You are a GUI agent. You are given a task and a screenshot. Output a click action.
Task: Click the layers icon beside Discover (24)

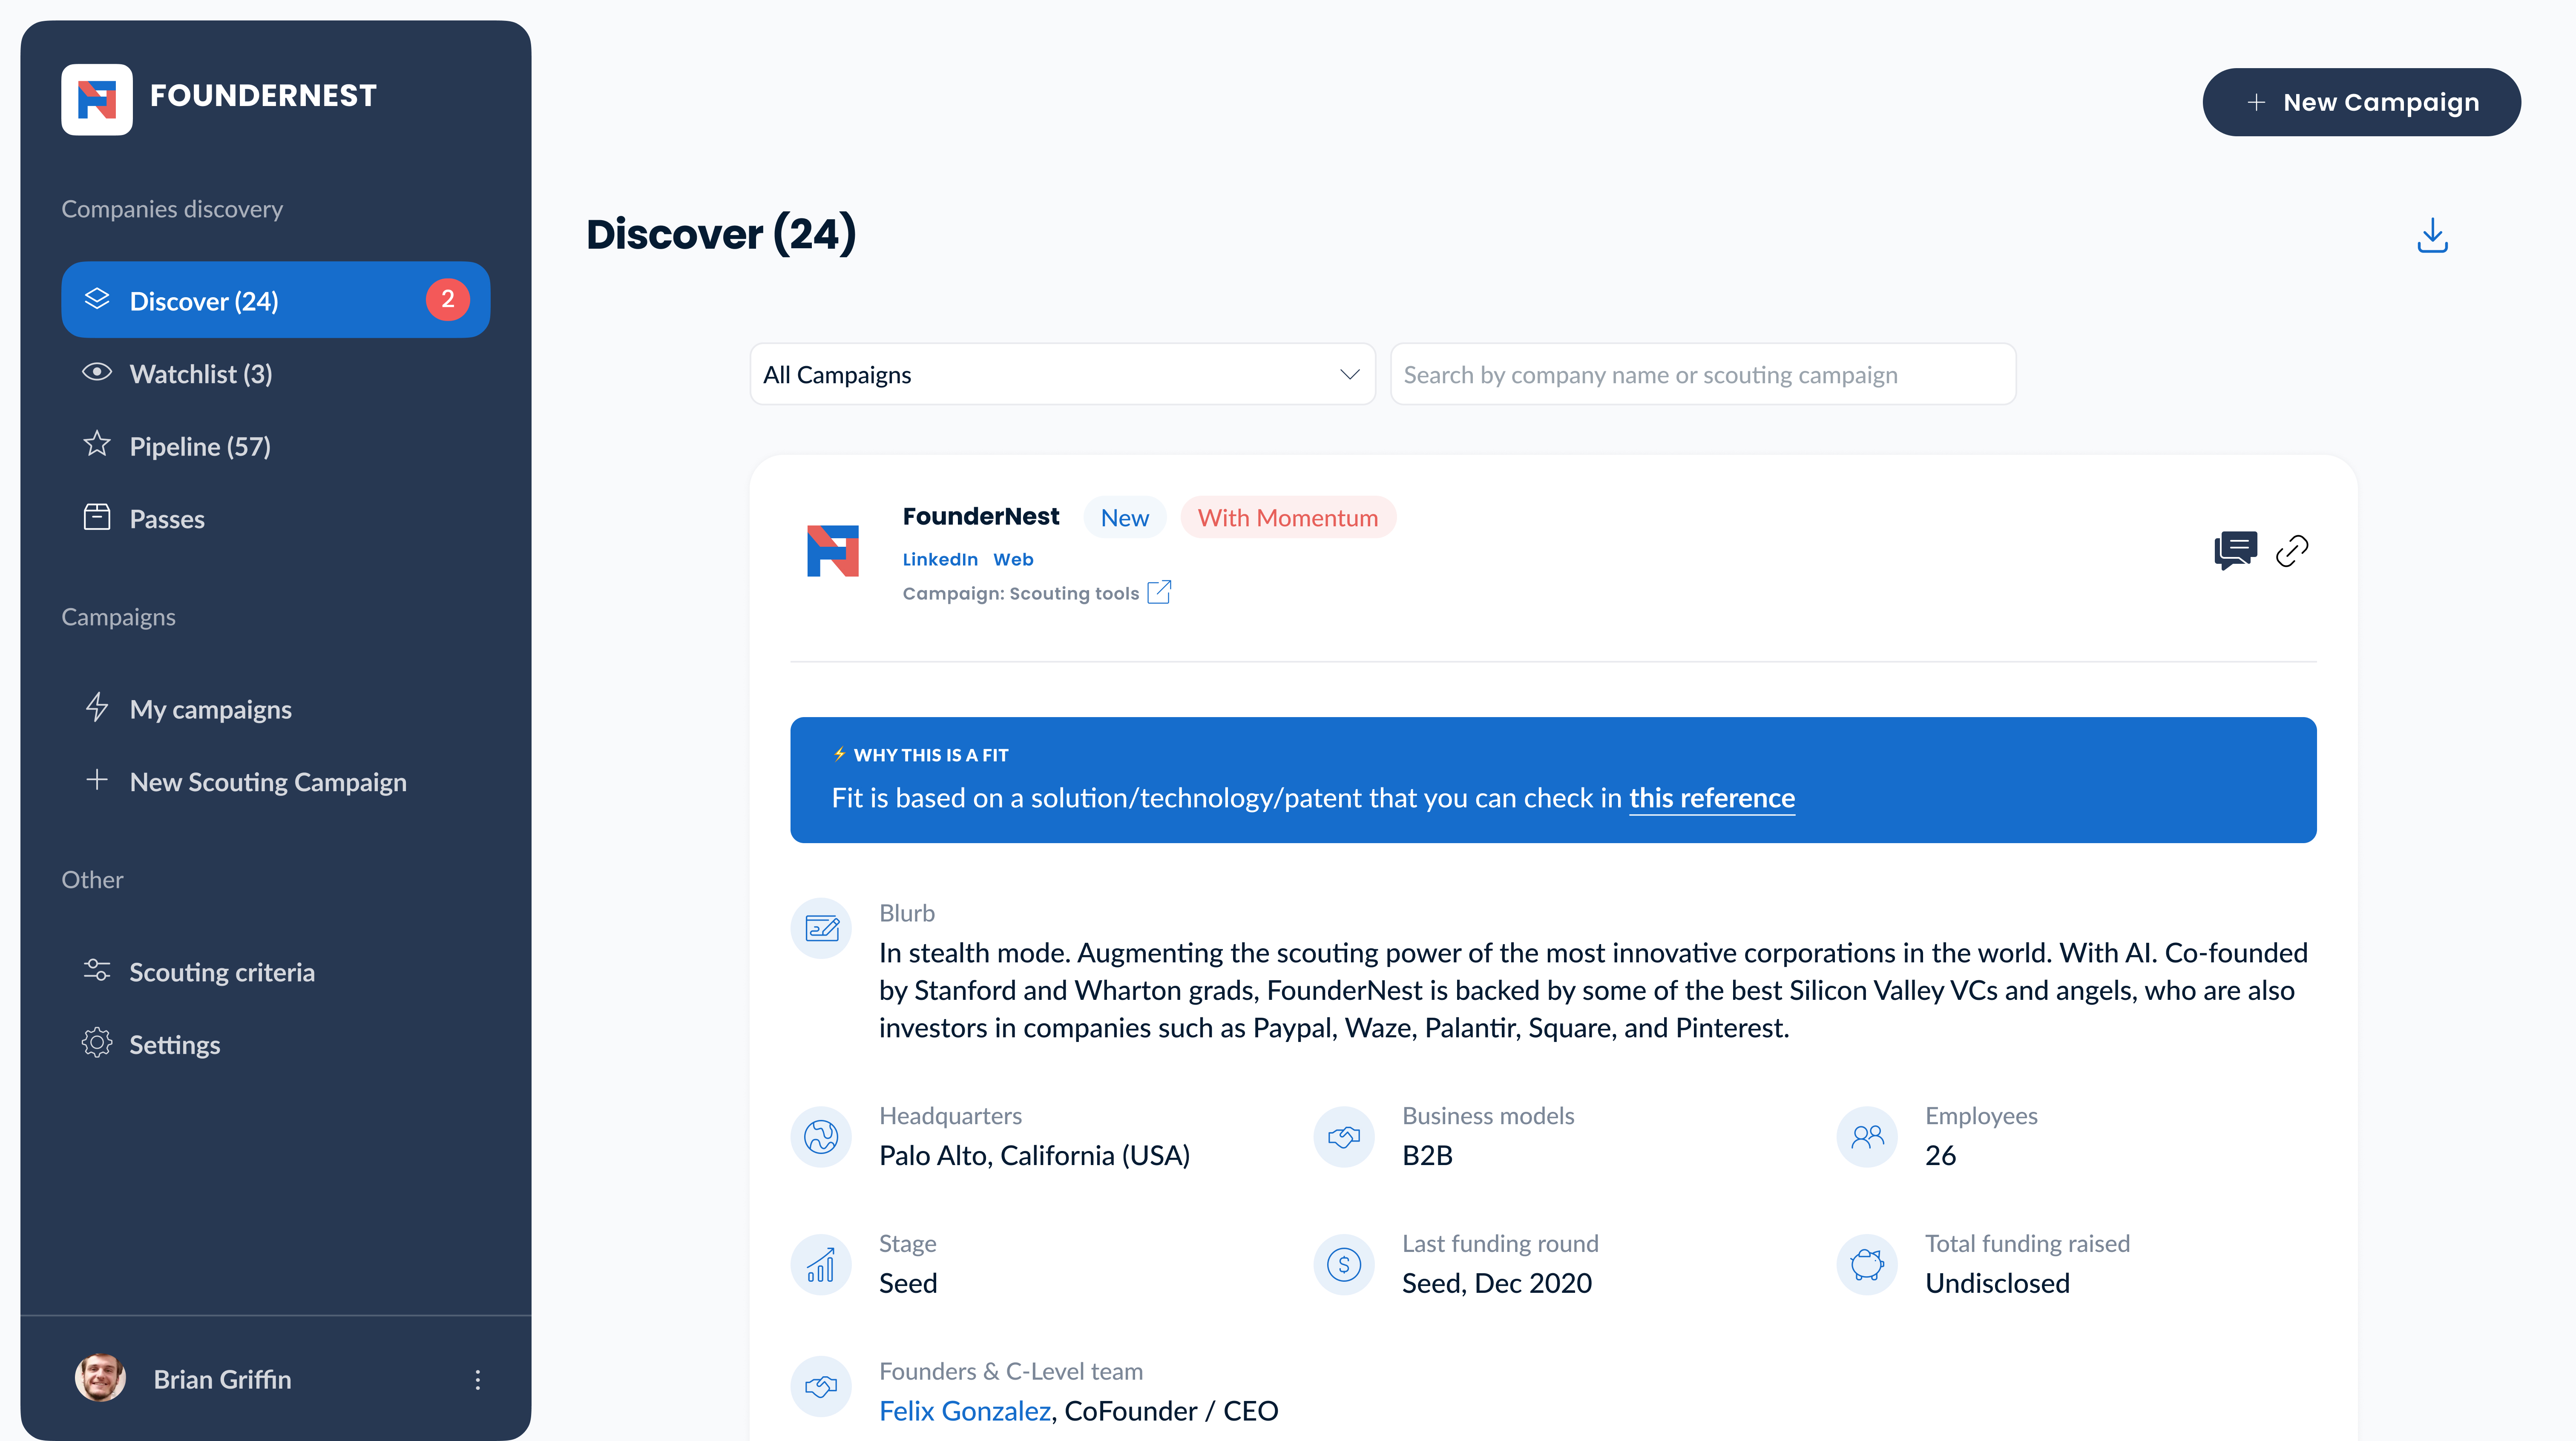[x=97, y=298]
